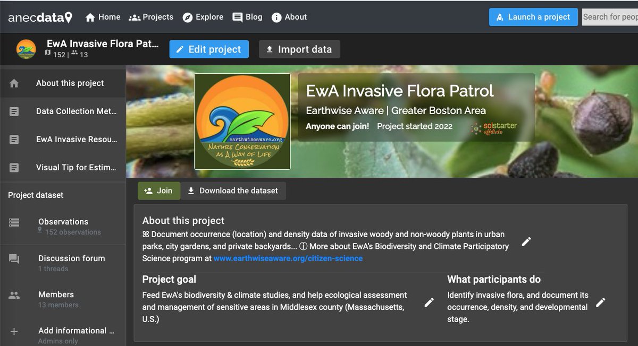Screen dimensions: 638x346
Task: Click the Anyone can join! text
Action: [x=337, y=126]
